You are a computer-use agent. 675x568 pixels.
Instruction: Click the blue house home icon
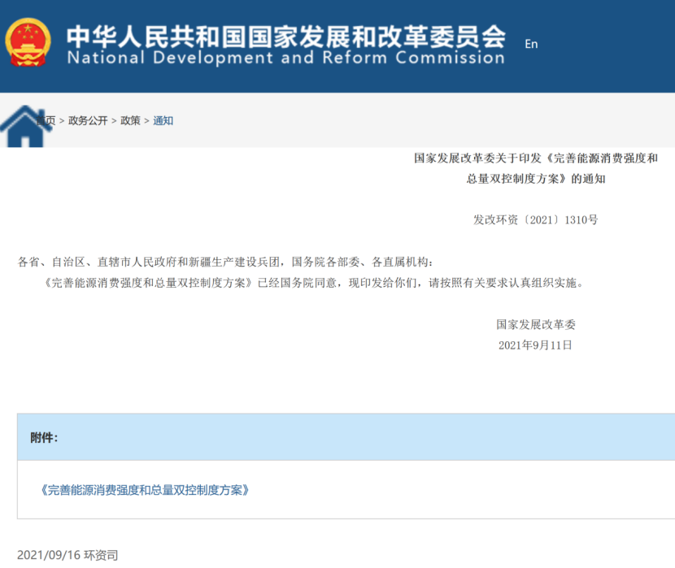24,128
